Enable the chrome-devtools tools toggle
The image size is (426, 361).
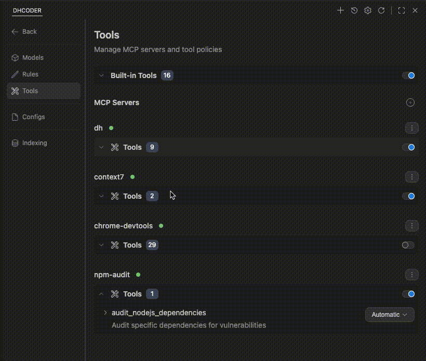408,245
